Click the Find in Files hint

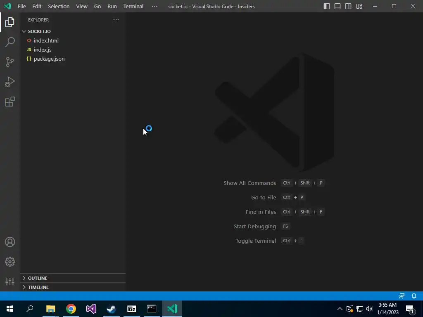tap(261, 212)
